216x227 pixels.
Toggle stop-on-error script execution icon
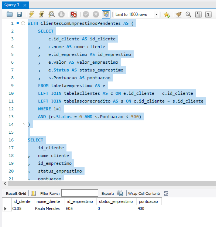point(73,14)
